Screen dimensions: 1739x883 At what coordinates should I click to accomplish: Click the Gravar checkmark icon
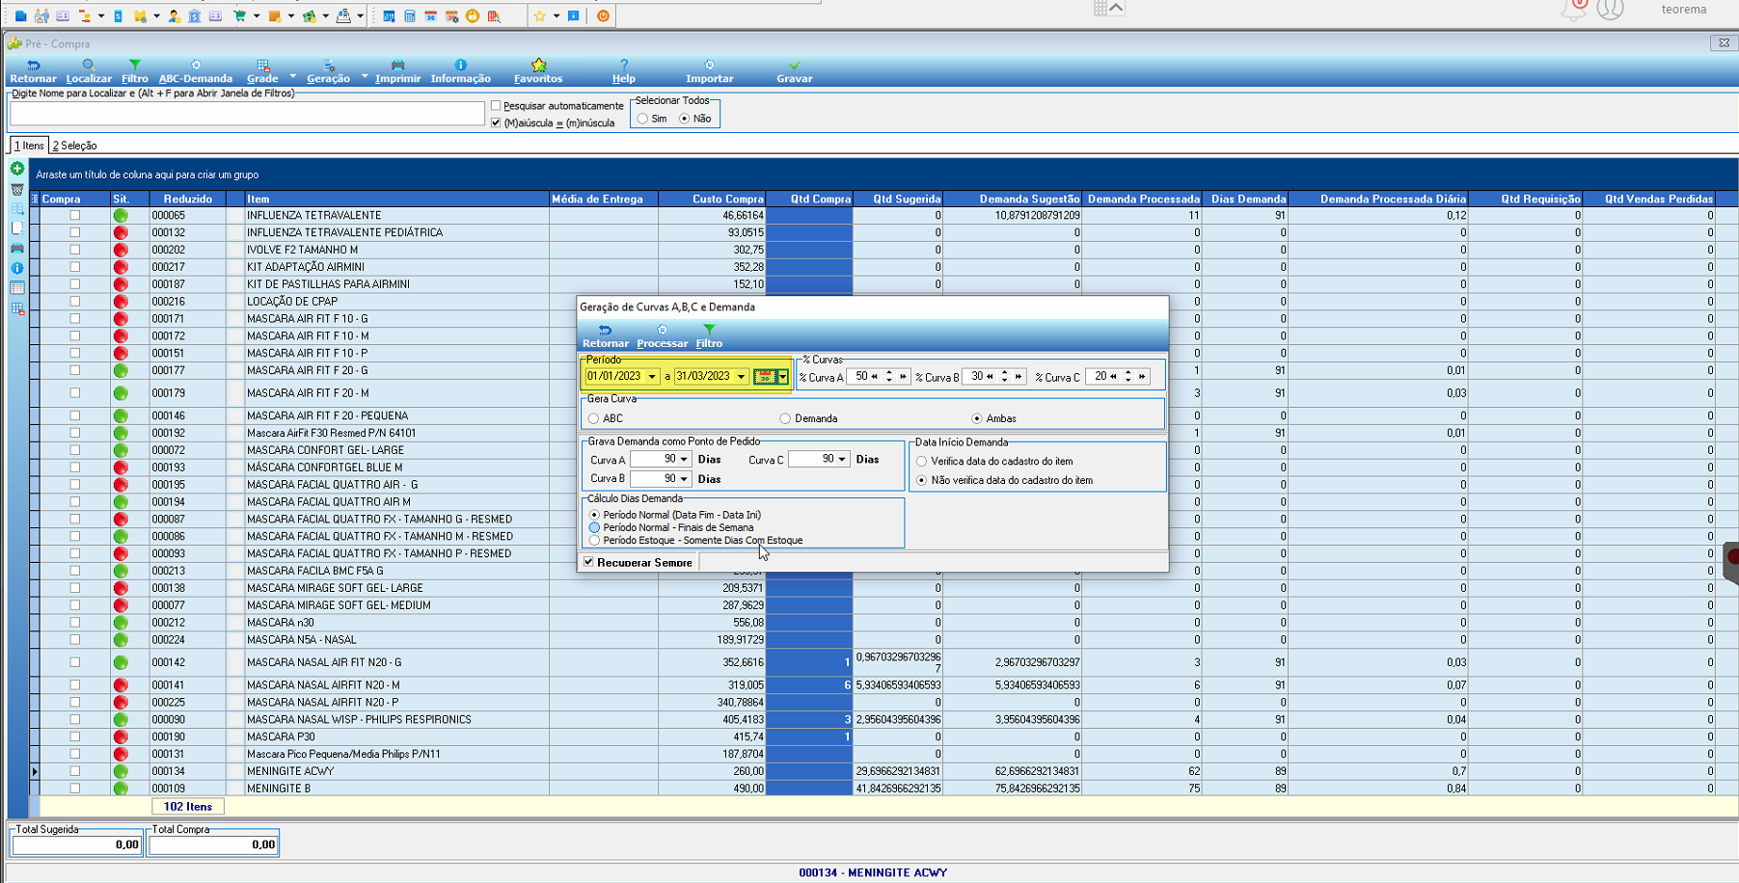coord(795,65)
